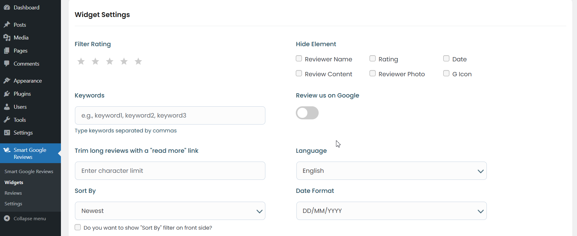Click the Settings sliders icon
577x236 pixels.
point(7,133)
